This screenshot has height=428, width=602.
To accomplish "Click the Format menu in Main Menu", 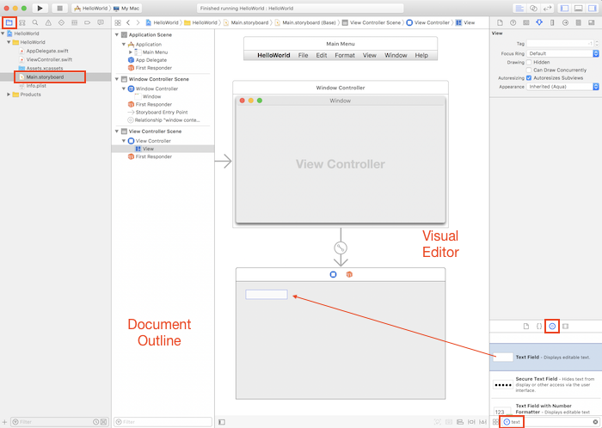I will tap(345, 55).
